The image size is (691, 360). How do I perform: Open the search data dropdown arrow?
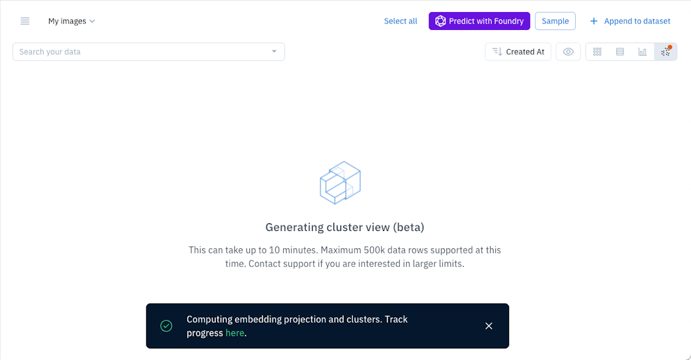tap(274, 52)
